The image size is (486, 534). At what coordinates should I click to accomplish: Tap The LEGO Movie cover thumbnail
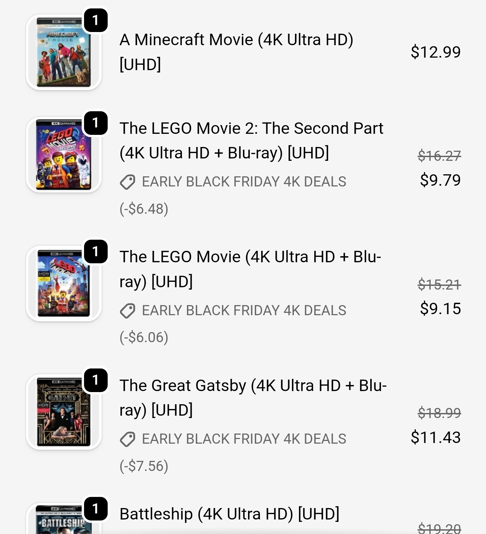pos(63,283)
